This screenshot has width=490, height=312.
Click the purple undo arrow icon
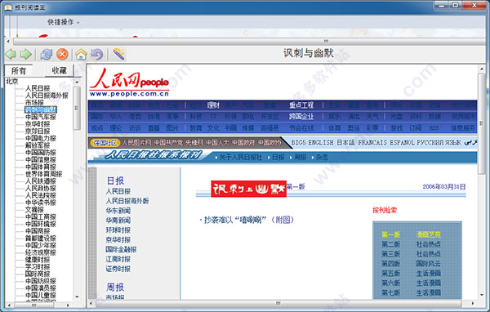97,55
